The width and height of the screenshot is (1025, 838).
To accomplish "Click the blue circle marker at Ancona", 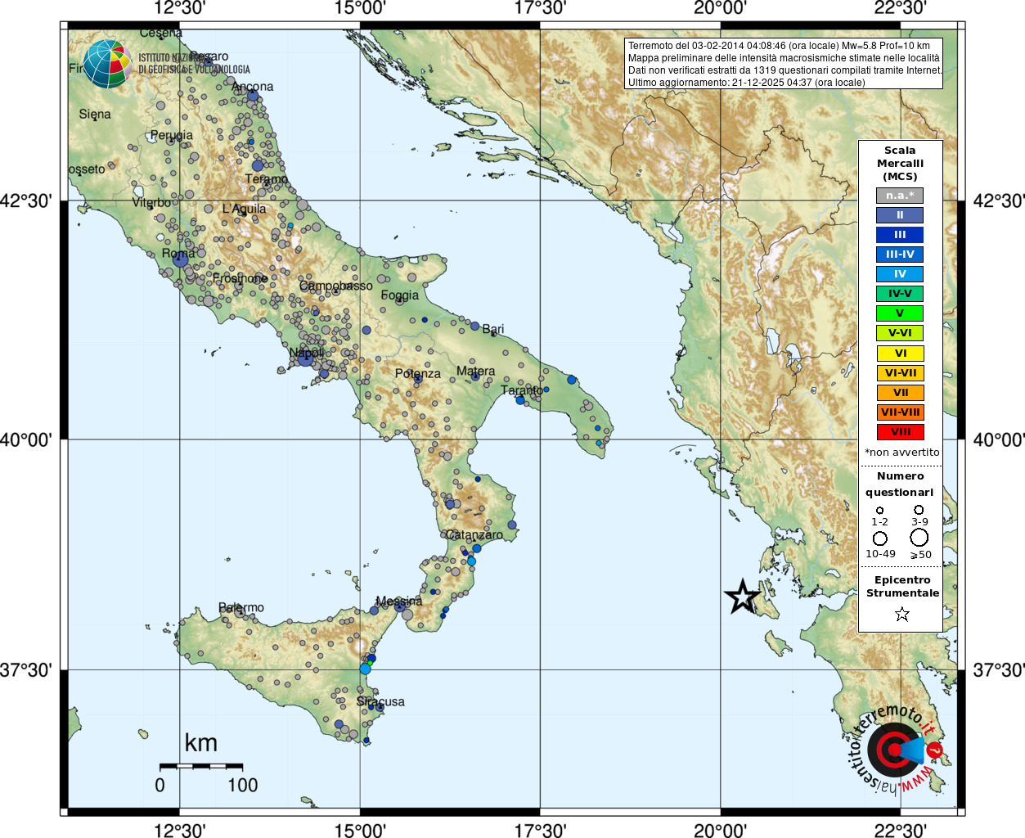I will coord(253,96).
